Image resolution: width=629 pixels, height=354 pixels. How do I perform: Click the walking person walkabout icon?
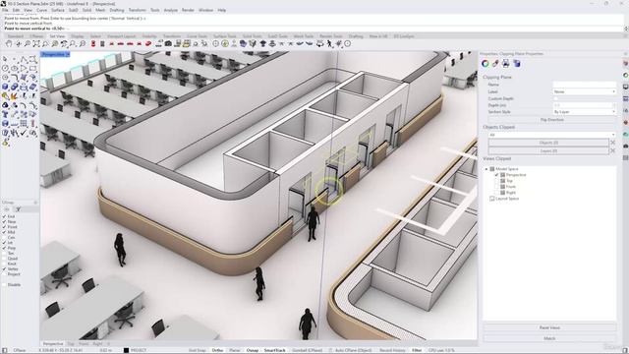coord(329,43)
